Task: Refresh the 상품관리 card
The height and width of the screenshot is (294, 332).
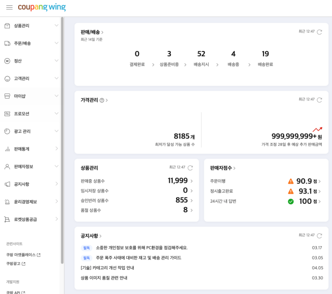Action: pos(190,168)
